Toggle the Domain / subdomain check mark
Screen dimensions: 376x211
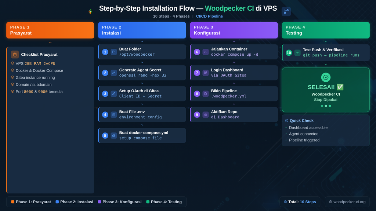click(12, 84)
